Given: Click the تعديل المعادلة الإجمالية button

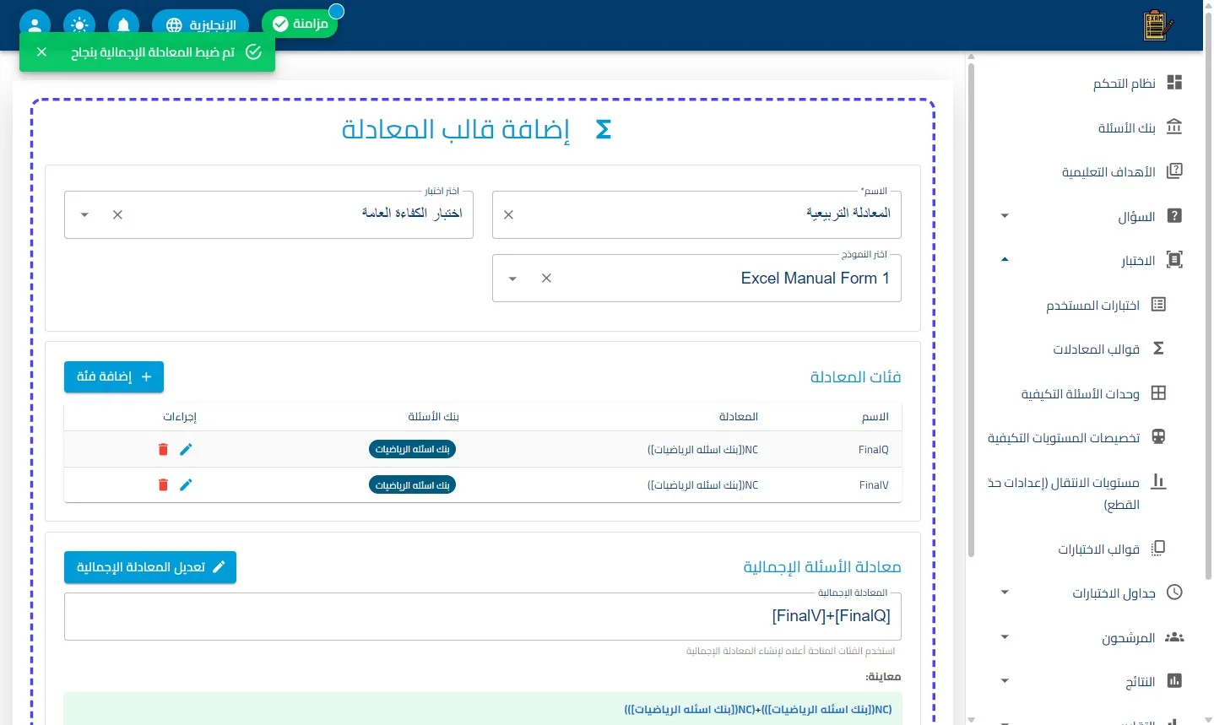Looking at the screenshot, I should [x=150, y=567].
